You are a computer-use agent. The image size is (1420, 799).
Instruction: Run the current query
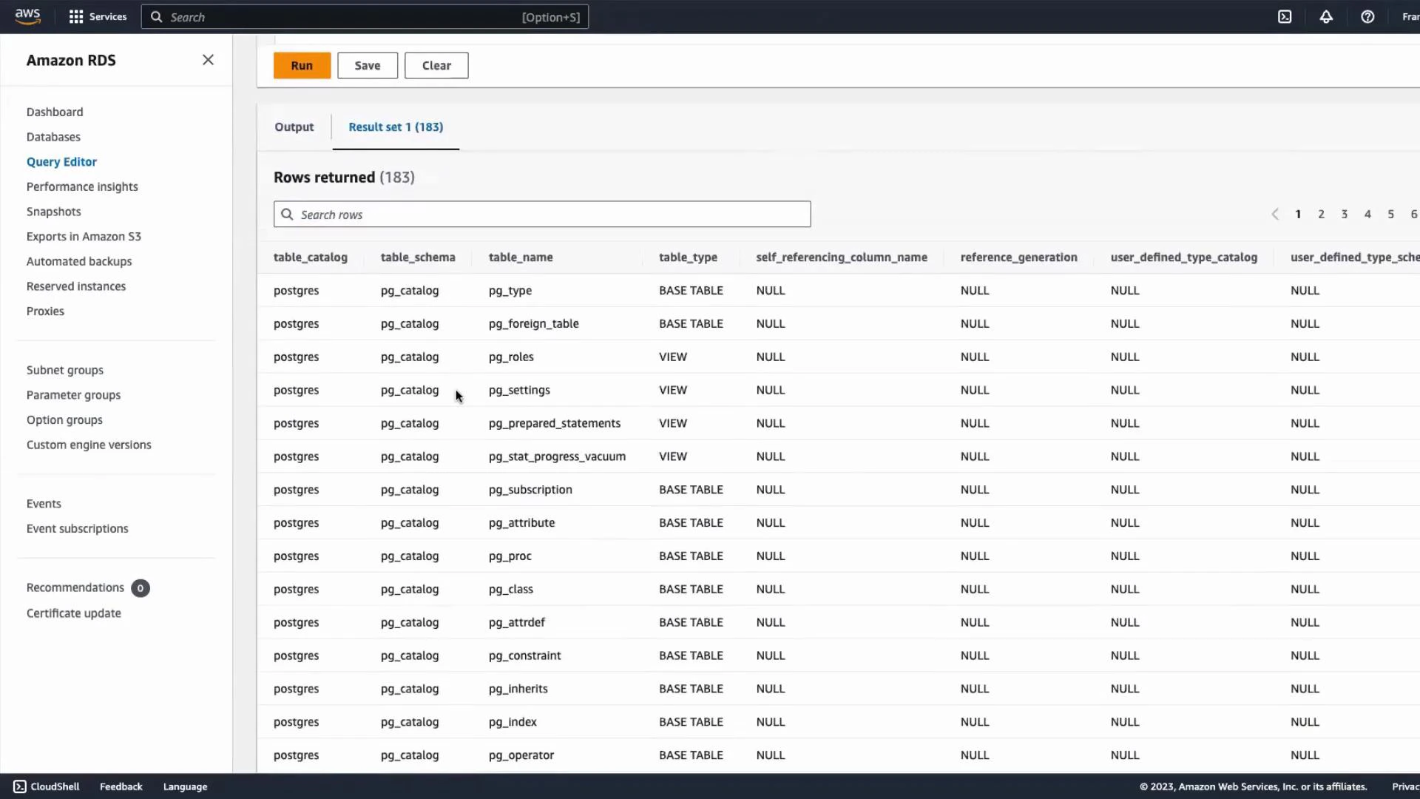[301, 65]
